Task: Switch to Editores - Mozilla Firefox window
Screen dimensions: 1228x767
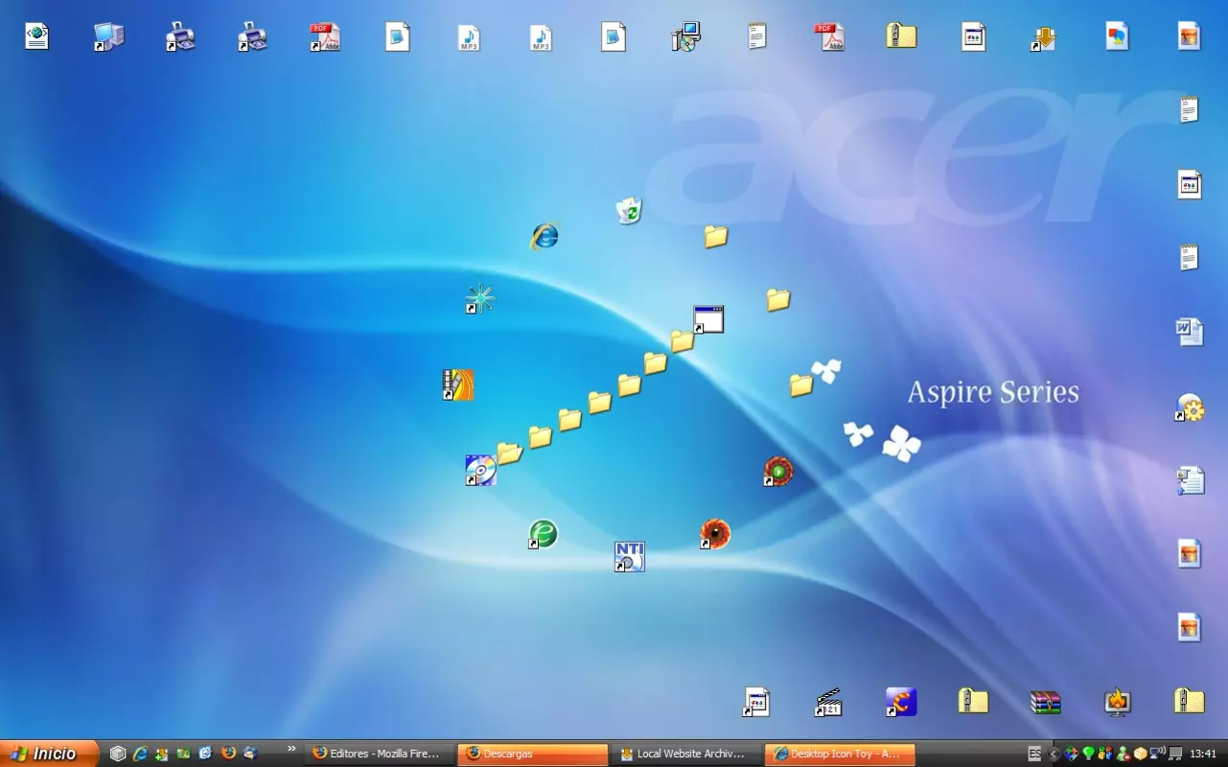Action: pos(381,755)
